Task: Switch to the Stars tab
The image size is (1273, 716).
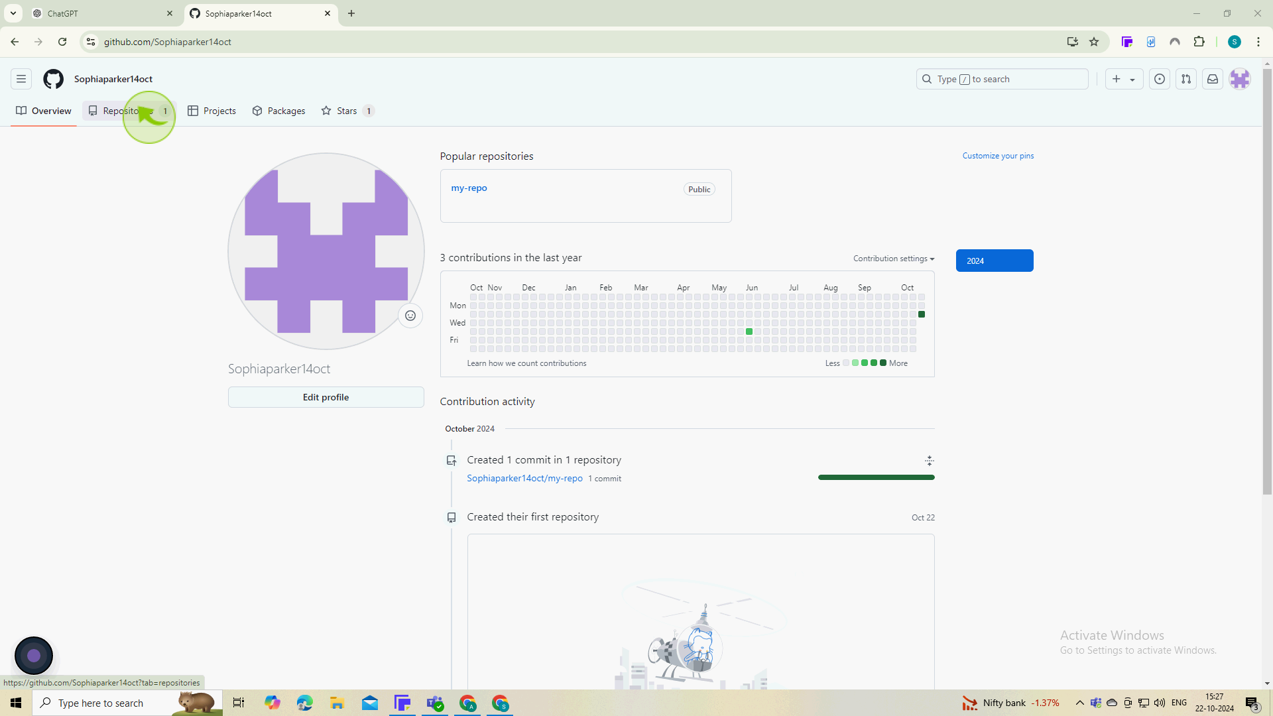Action: click(347, 111)
